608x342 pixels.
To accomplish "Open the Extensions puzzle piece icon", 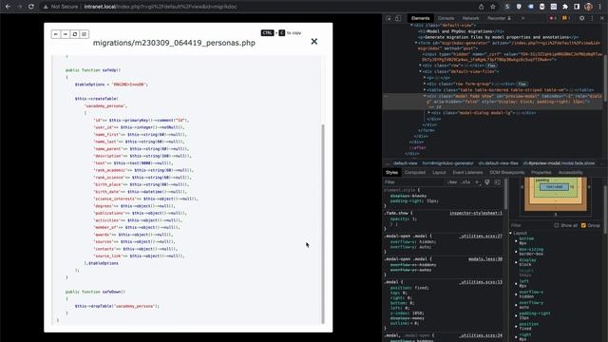I will point(565,7).
